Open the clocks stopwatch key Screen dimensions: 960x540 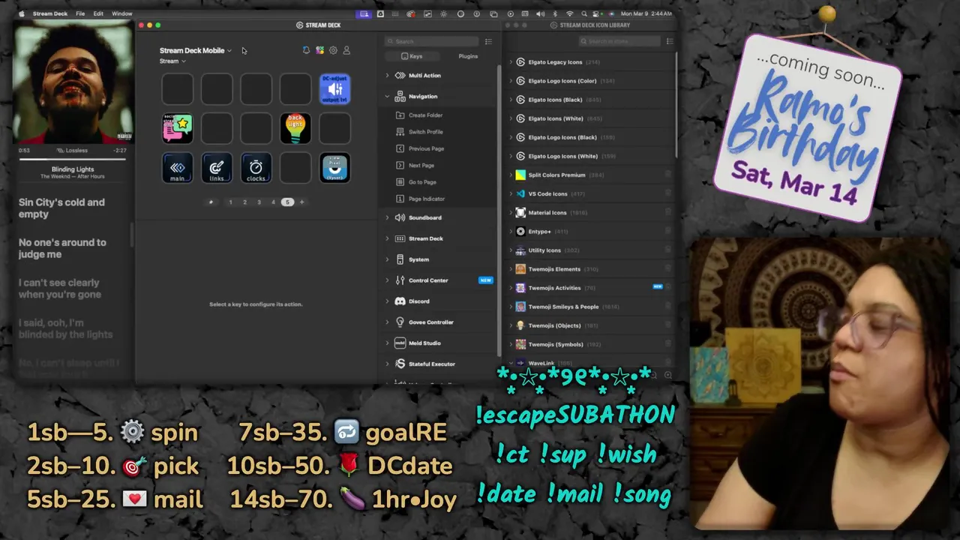(256, 168)
